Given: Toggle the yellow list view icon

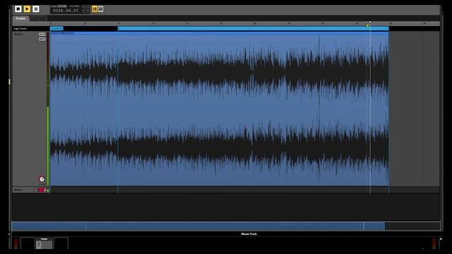Looking at the screenshot, I should point(95,9).
